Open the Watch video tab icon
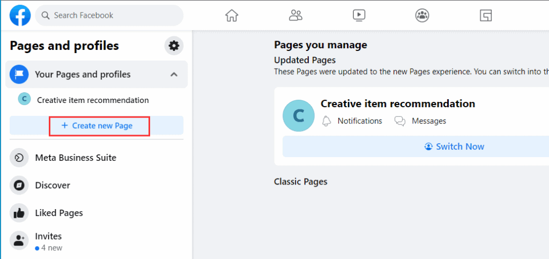 tap(359, 16)
